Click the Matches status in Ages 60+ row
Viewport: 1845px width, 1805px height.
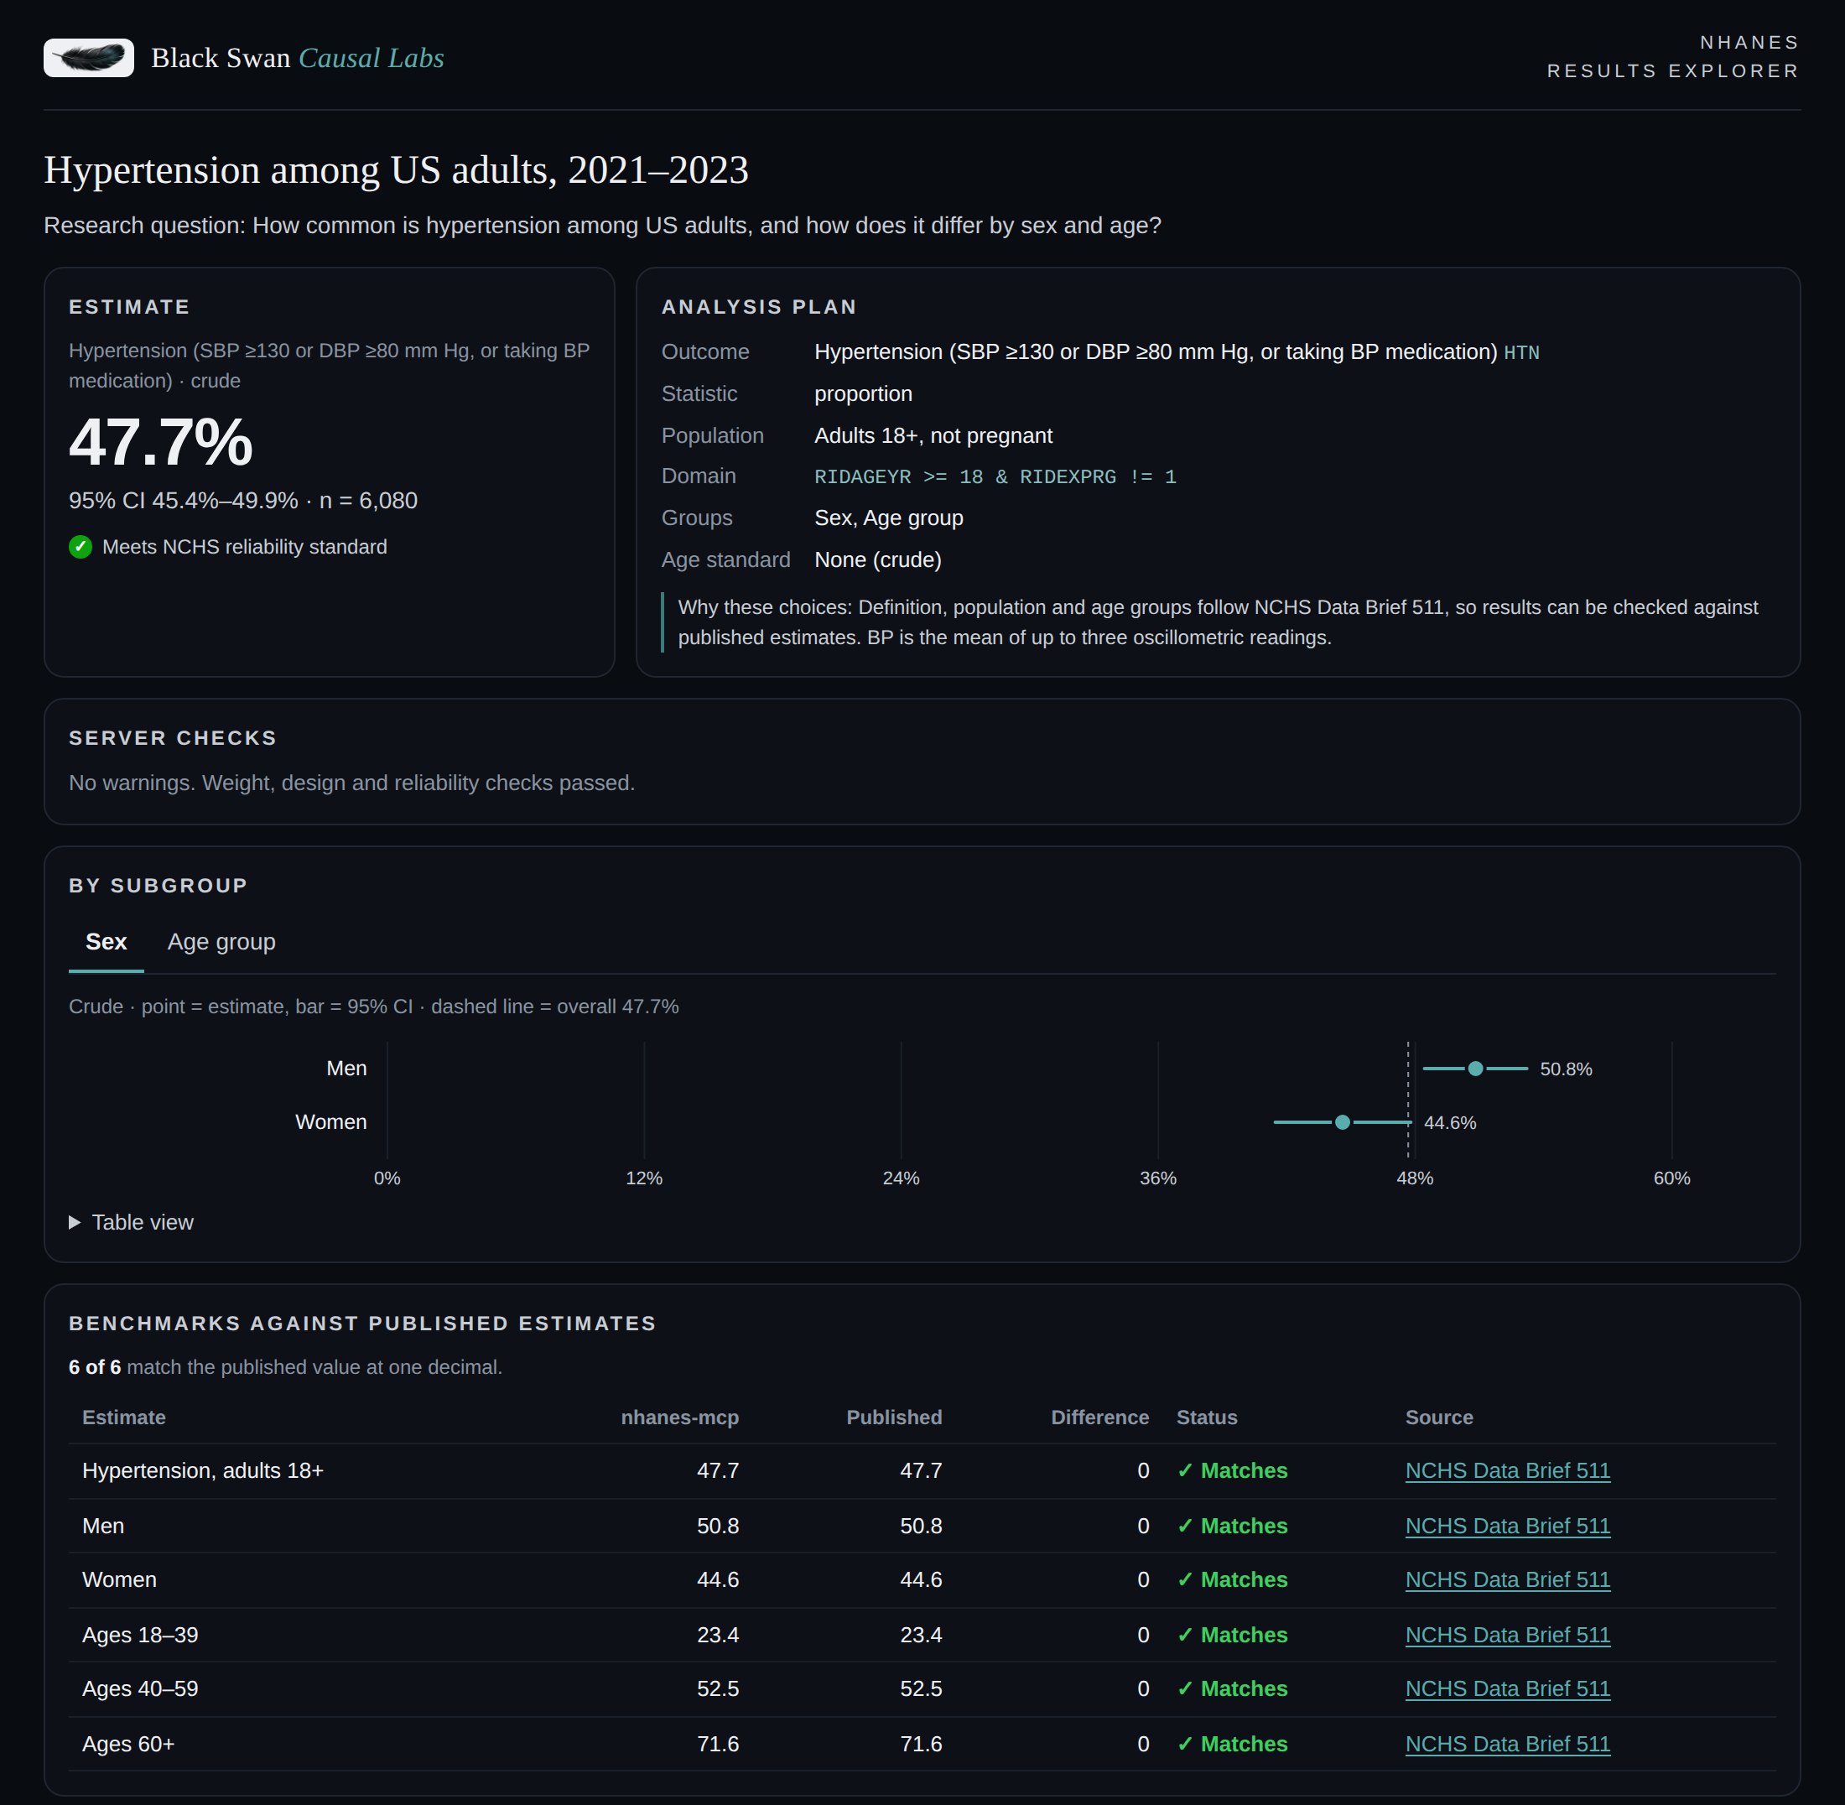pyautogui.click(x=1232, y=1744)
